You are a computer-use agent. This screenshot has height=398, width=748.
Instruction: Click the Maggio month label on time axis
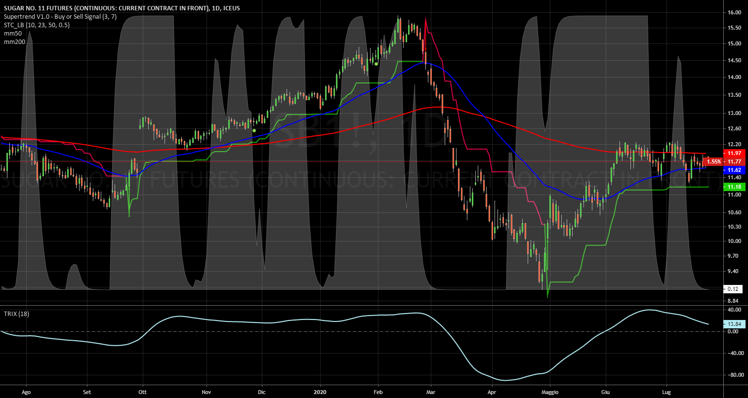coord(549,392)
